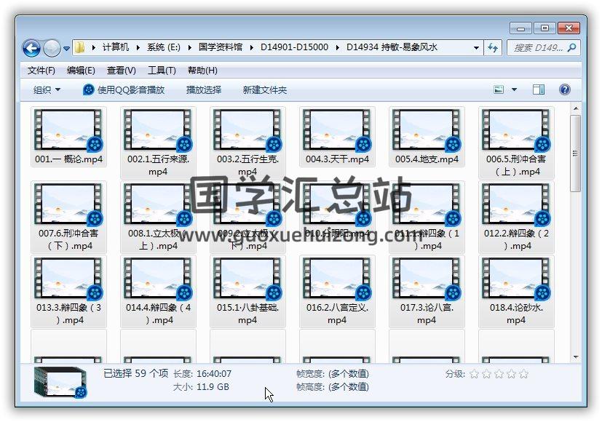
Task: Click the Forward navigation arrow button
Action: tap(52, 48)
